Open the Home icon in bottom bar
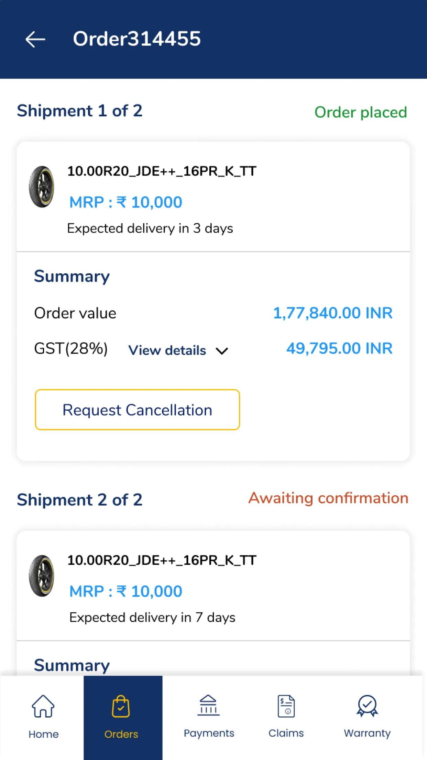The image size is (427, 760). 43,706
